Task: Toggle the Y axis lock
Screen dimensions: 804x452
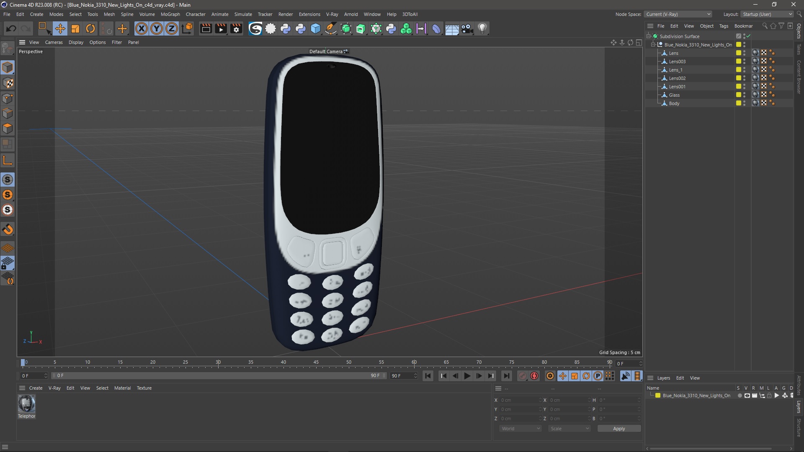Action: tap(157, 28)
